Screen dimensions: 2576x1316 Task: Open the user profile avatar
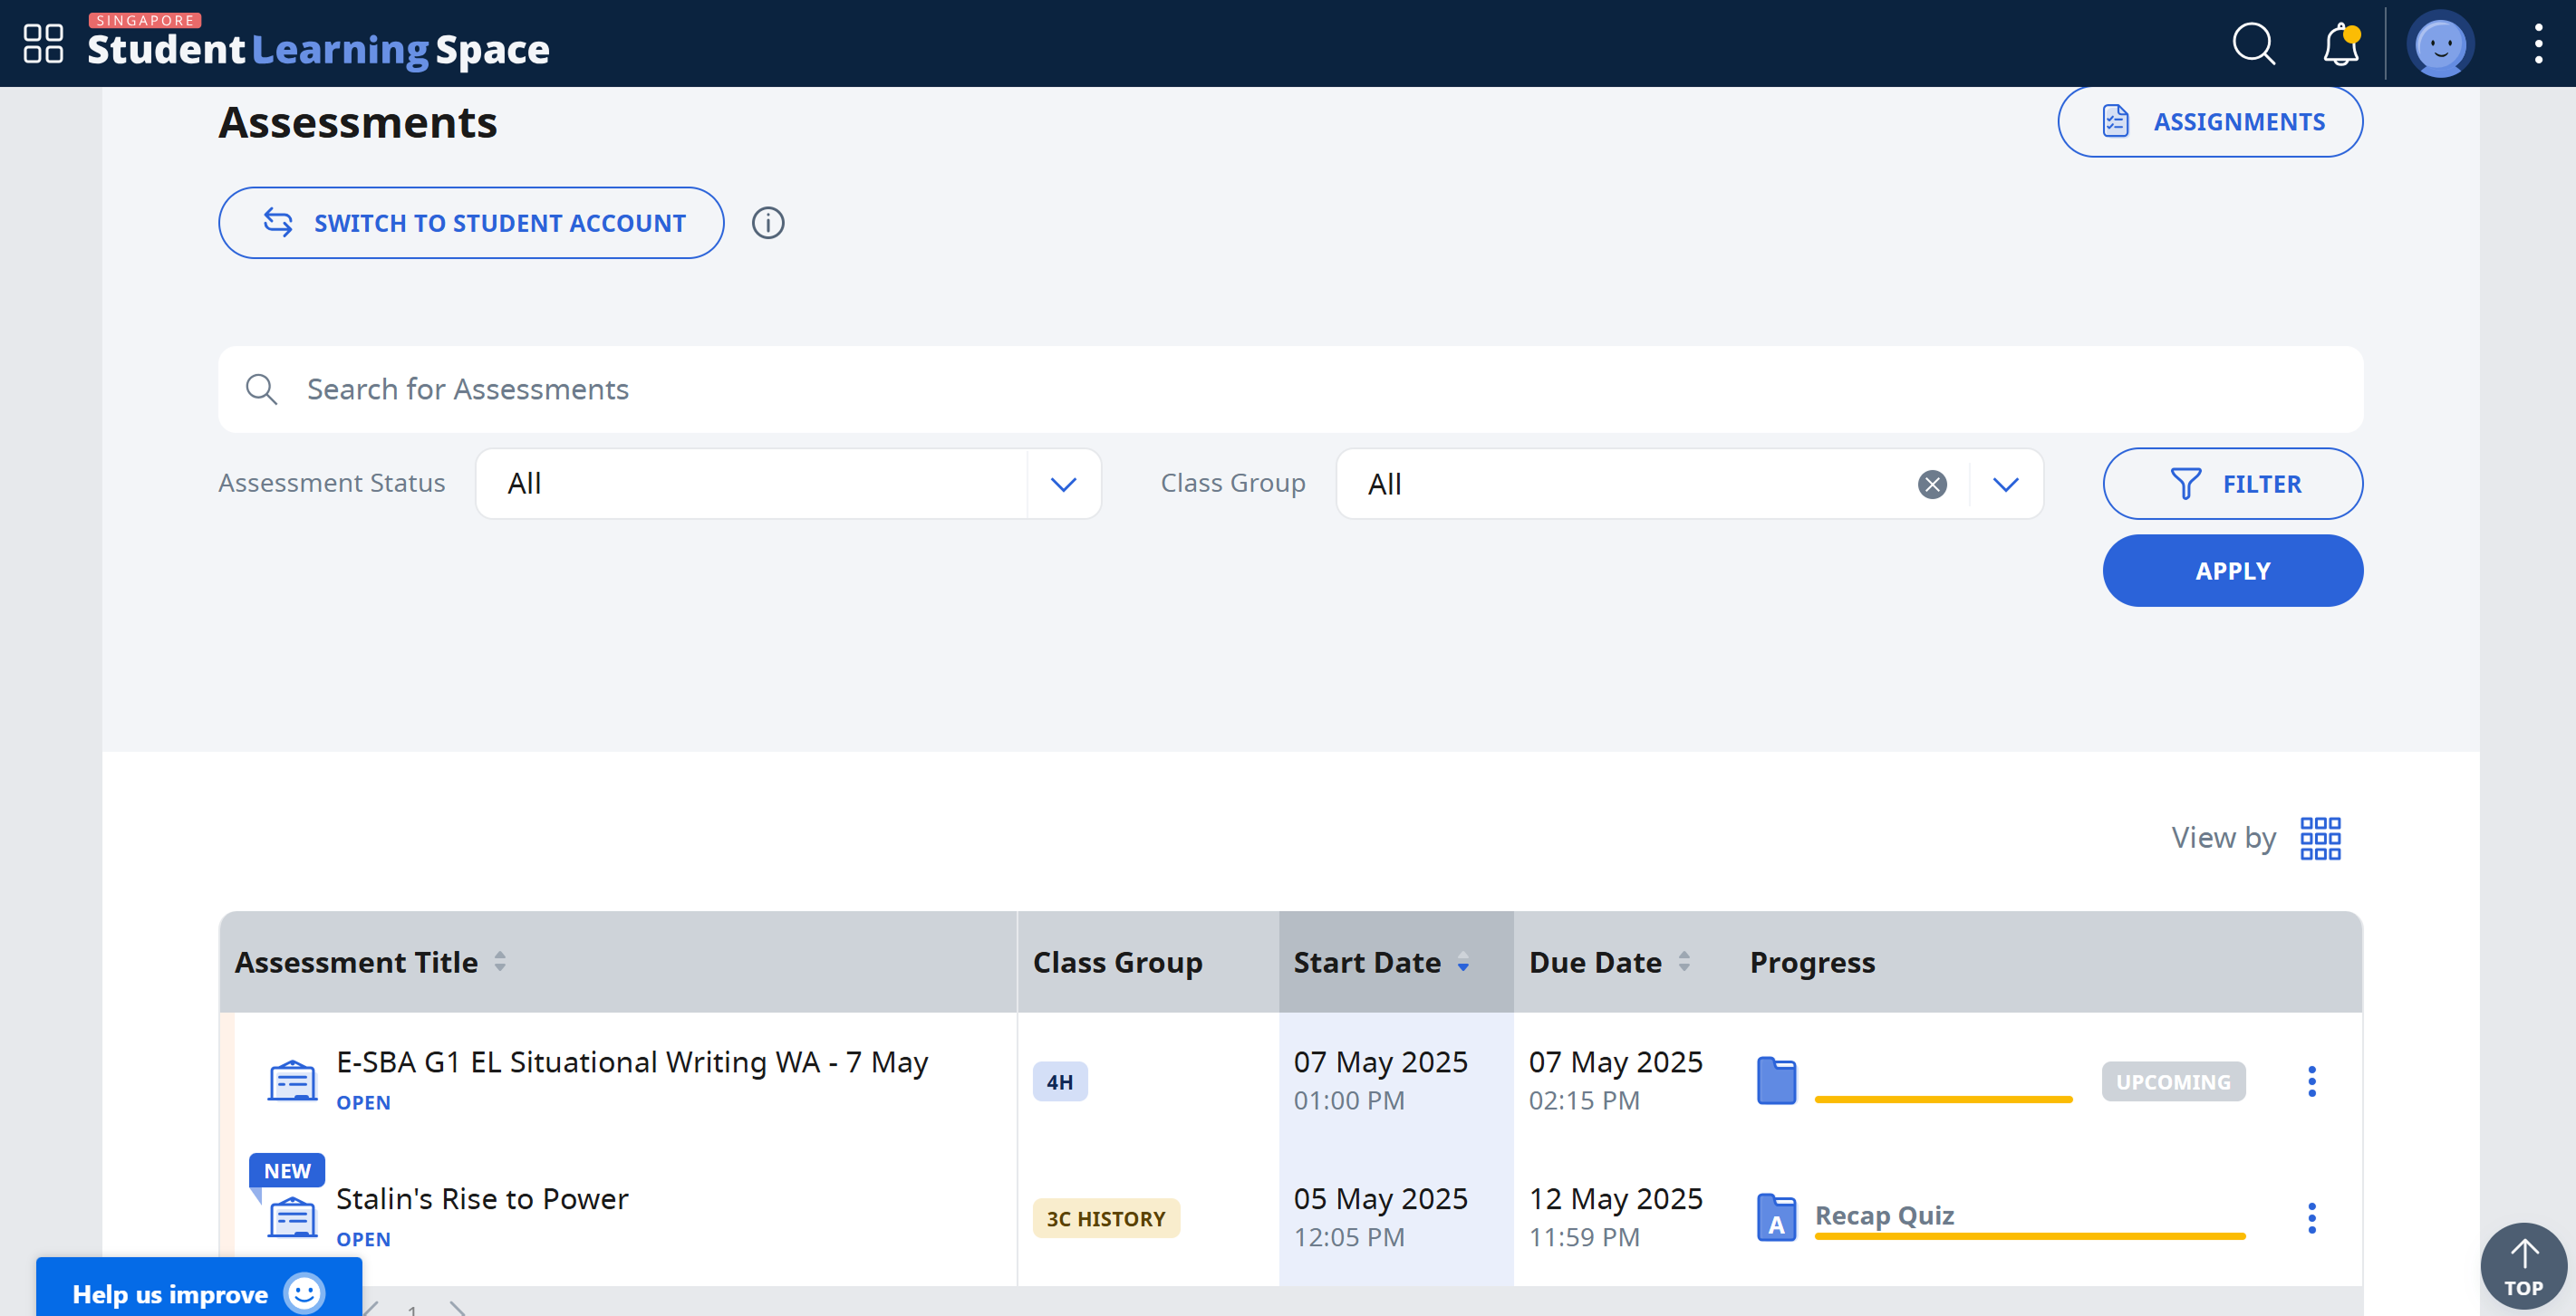2440,44
